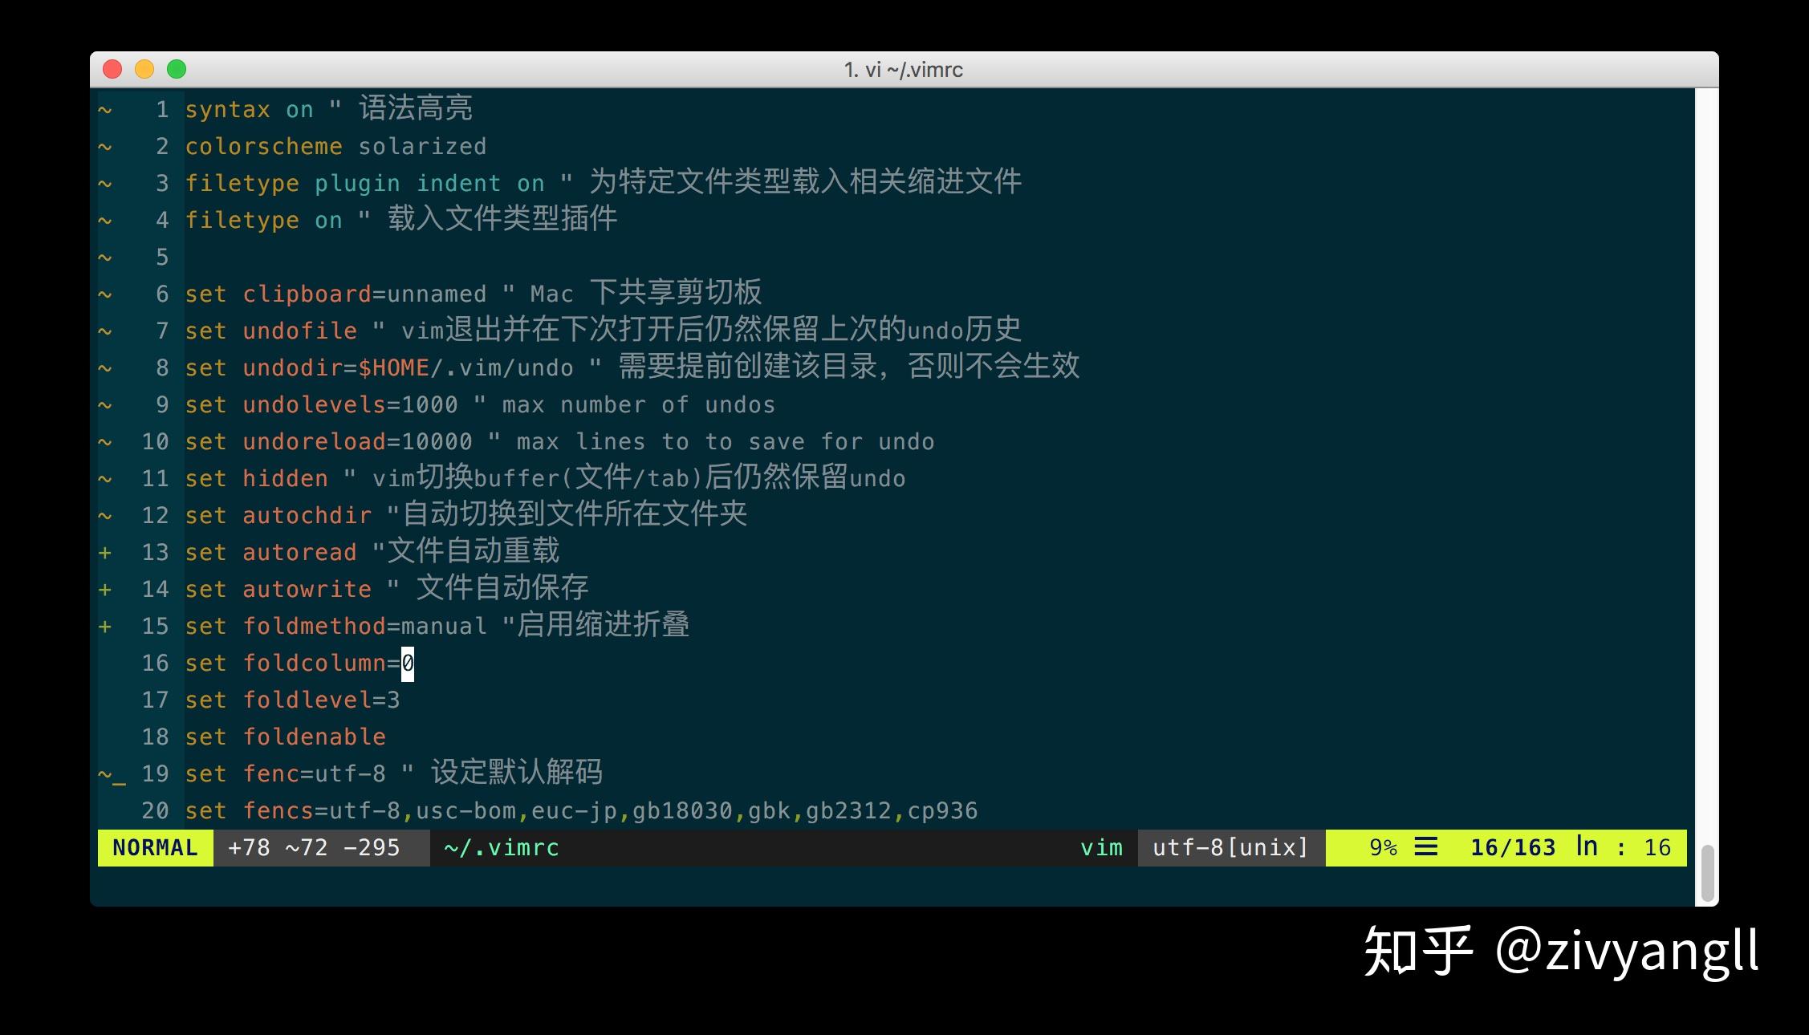Expand the fold marker on line 15
This screenshot has height=1035, width=1809.
[x=107, y=626]
